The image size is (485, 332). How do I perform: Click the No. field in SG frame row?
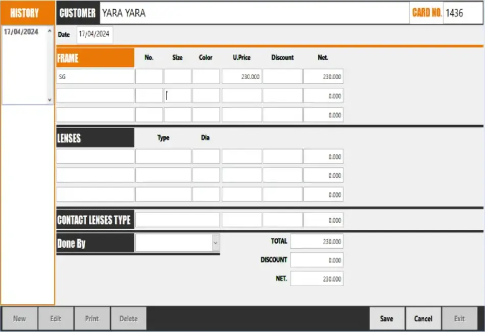point(149,77)
